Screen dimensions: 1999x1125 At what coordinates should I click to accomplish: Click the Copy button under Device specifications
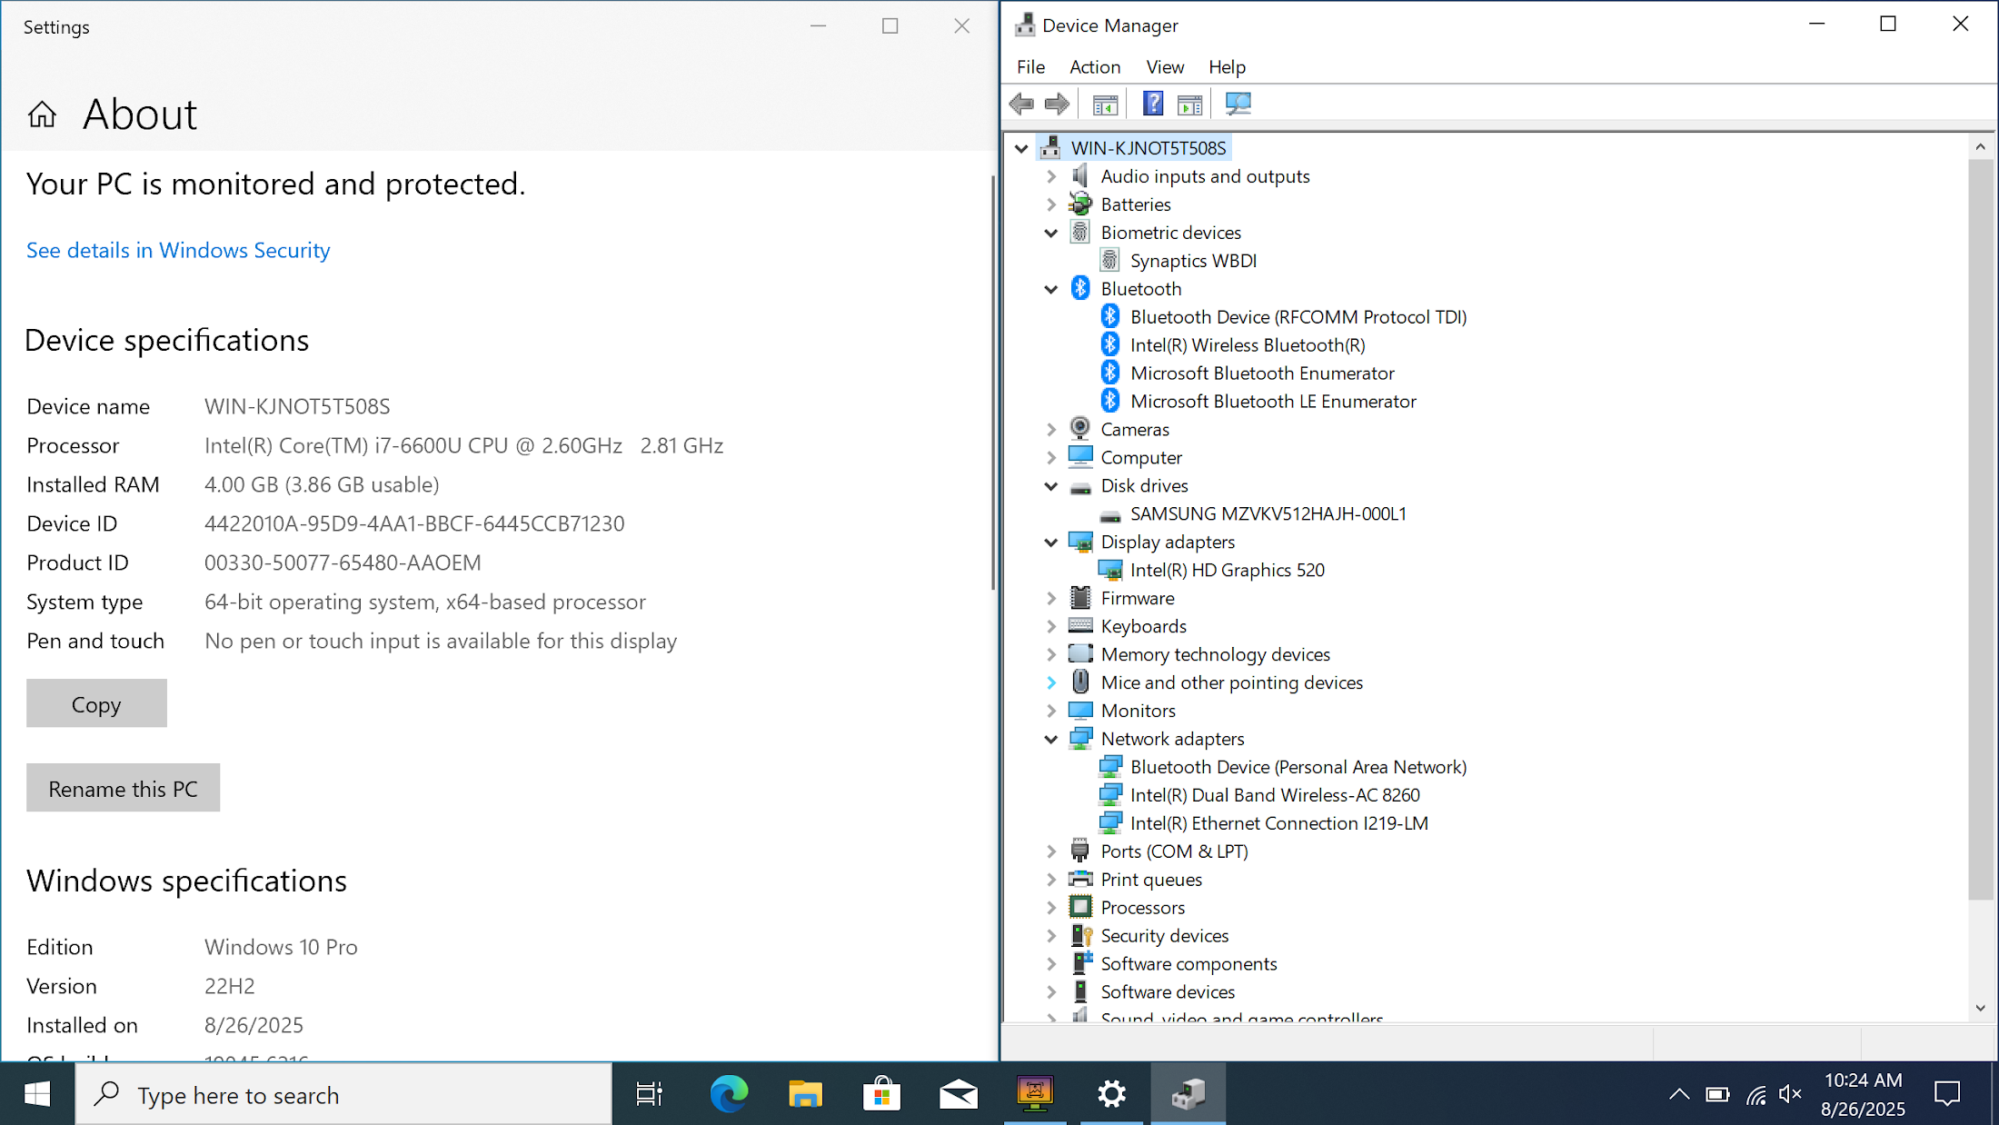(x=96, y=703)
